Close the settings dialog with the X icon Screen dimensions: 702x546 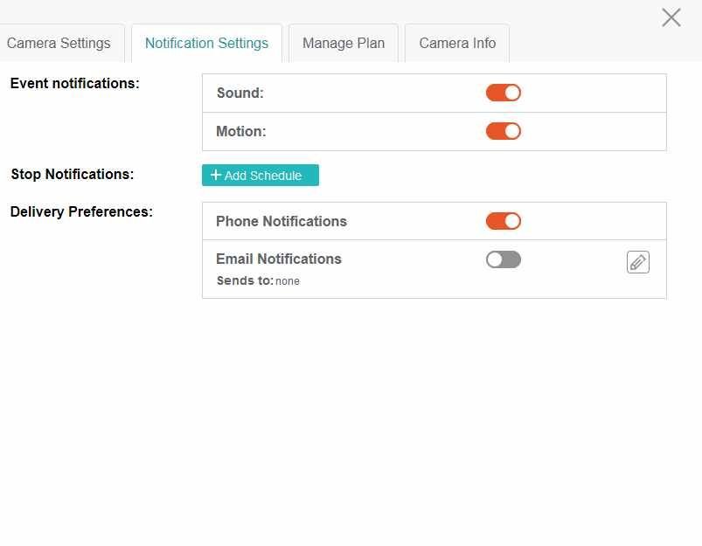671,17
